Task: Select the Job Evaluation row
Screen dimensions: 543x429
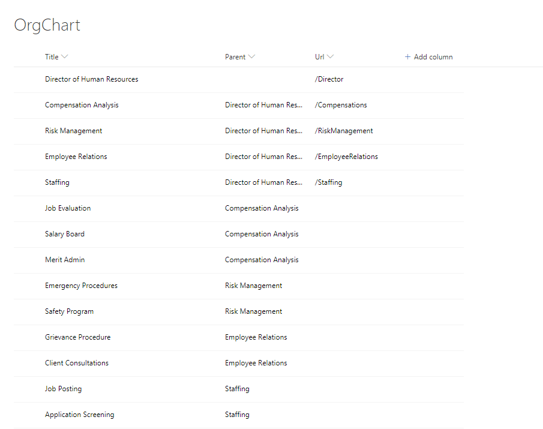Action: point(68,208)
